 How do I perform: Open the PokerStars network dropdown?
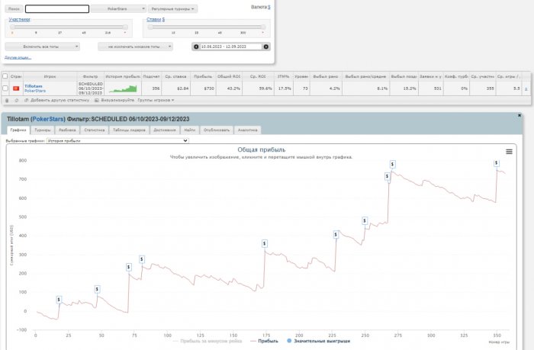119,9
